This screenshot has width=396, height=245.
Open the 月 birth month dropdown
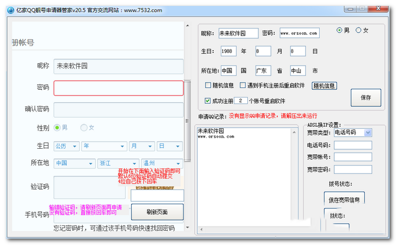tap(142, 146)
